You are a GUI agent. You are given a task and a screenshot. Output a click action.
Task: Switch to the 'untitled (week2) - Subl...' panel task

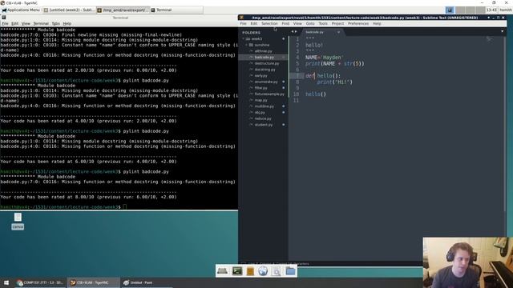tap(69, 10)
